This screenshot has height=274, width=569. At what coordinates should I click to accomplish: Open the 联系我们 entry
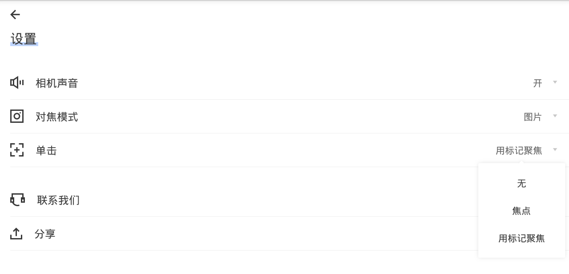[x=284, y=200]
